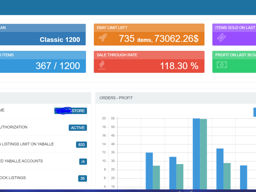Screen dimensions: 256x192
Task: Click the STORE name badge
Action: coord(71,111)
